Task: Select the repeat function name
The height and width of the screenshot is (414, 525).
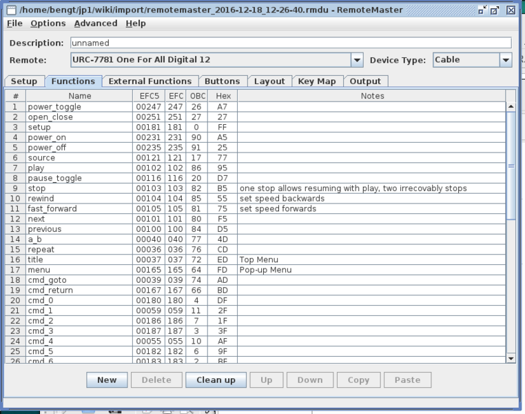Action: [79, 249]
